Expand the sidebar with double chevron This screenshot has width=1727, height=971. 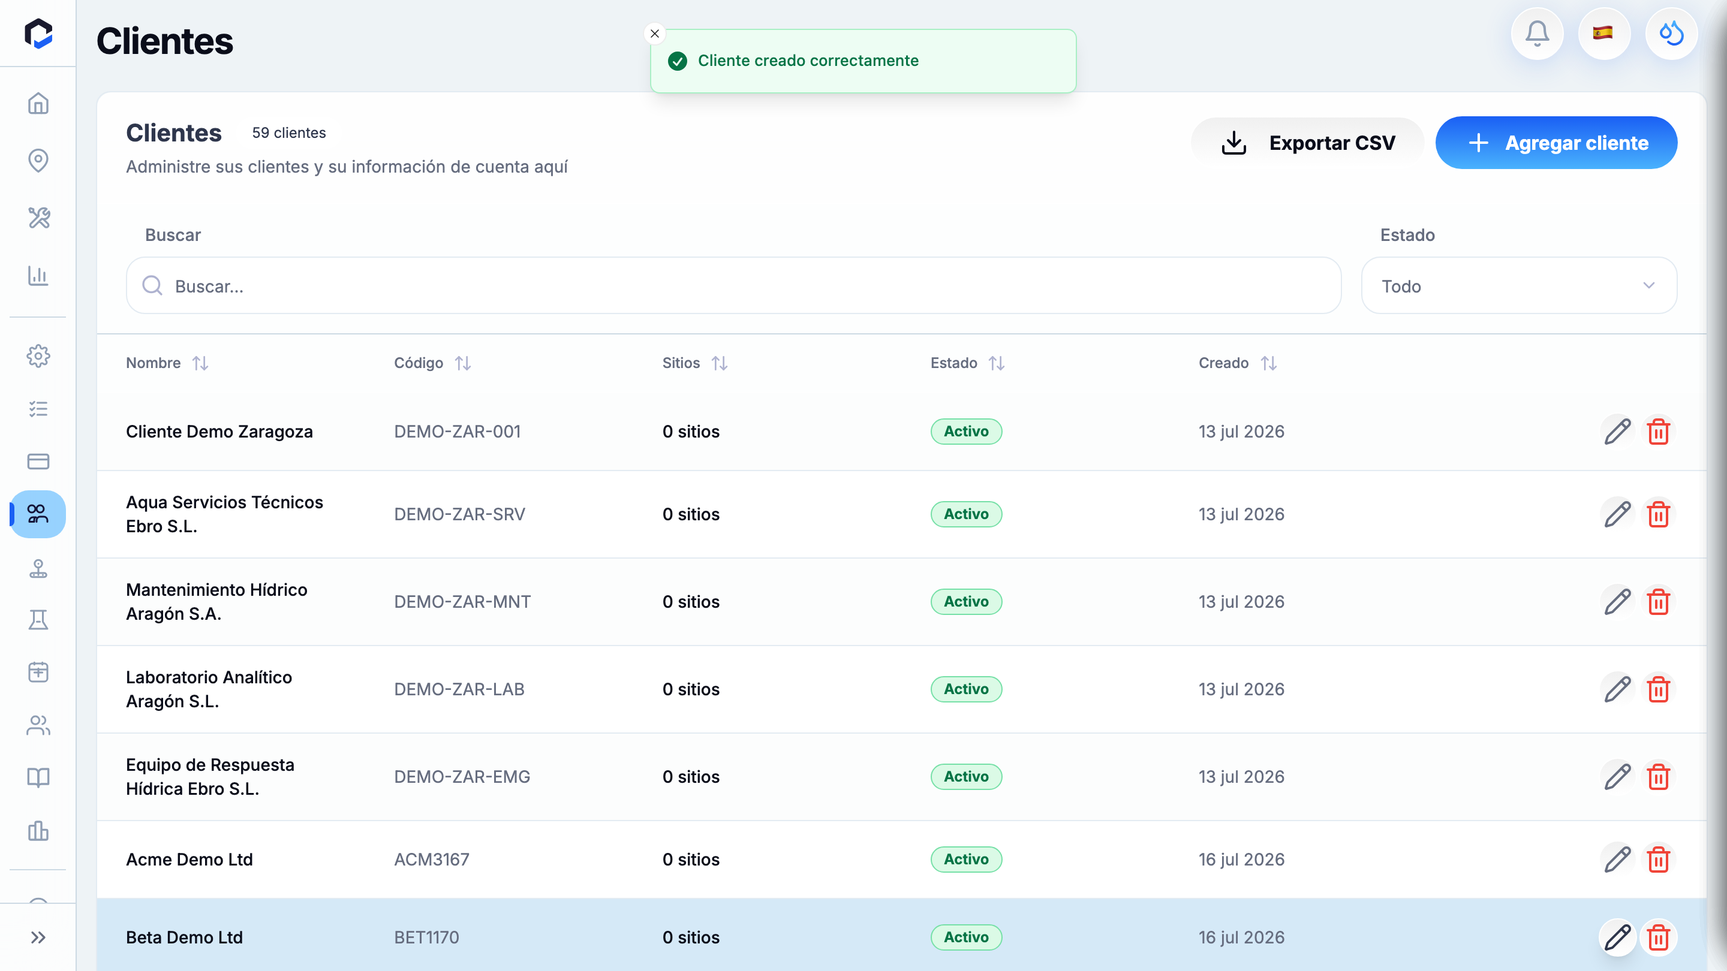point(38,937)
